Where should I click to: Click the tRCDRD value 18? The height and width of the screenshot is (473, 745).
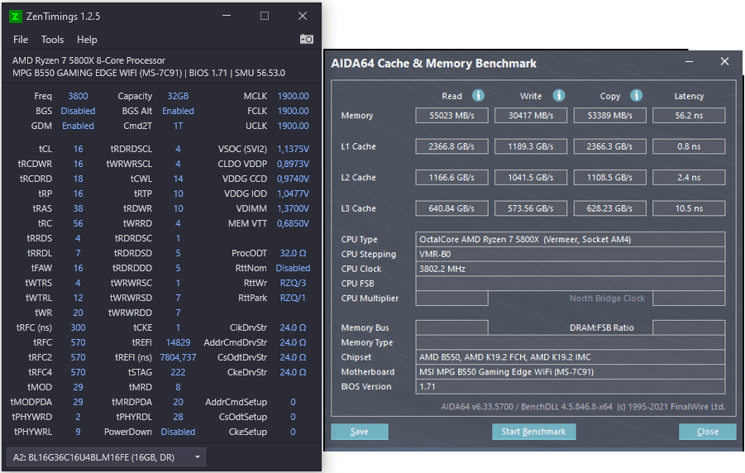coord(78,179)
